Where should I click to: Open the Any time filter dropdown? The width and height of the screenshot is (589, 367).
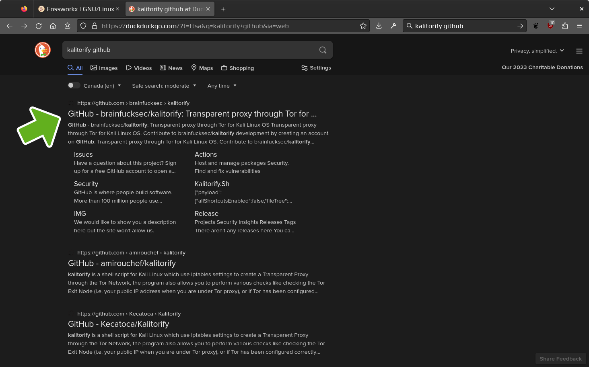click(222, 86)
